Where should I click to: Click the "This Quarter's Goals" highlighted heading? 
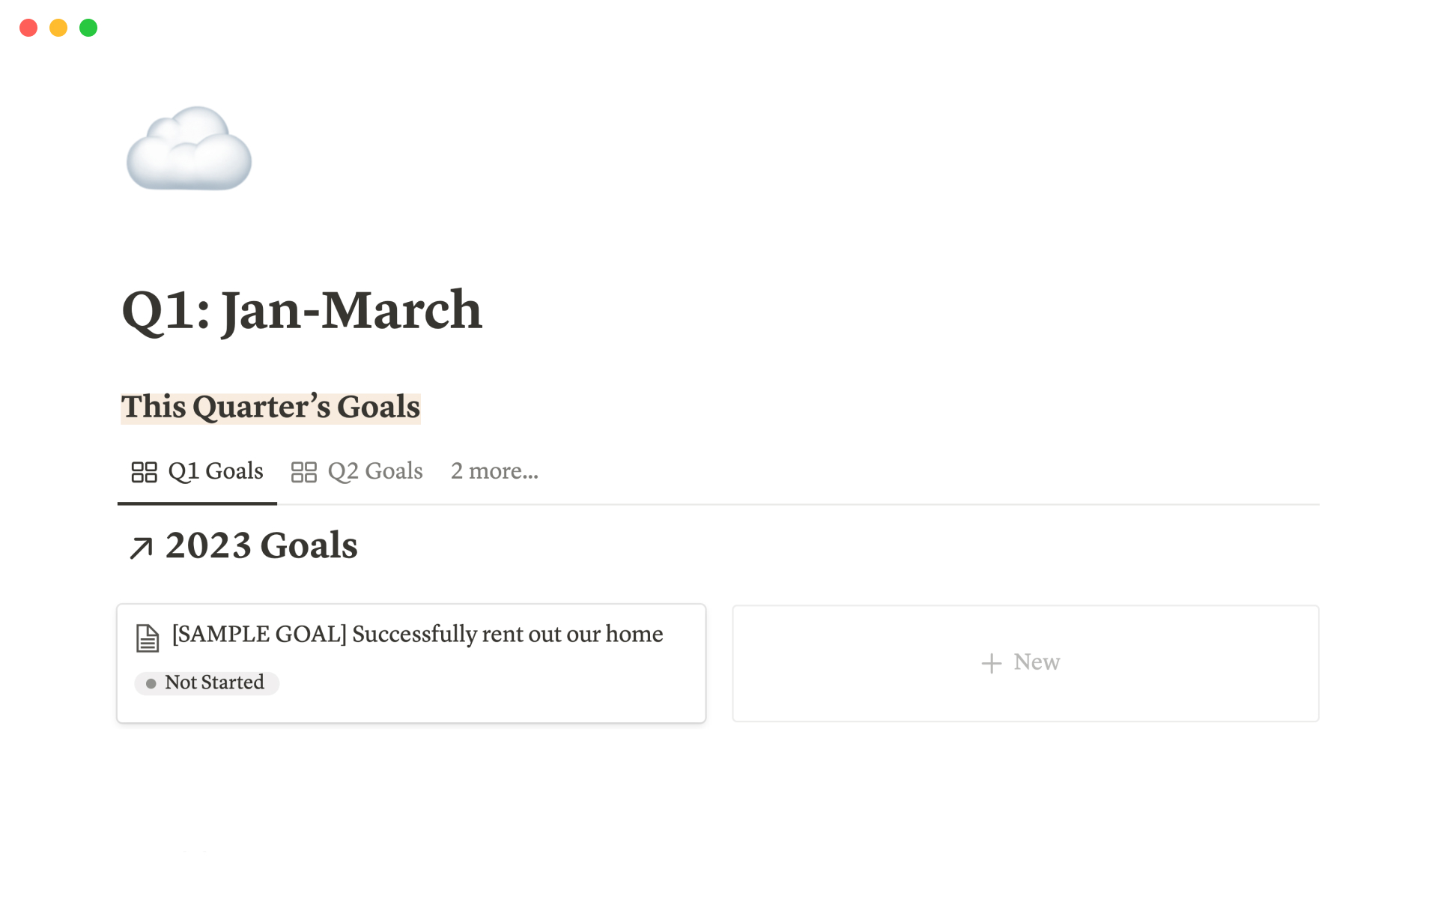(x=270, y=408)
